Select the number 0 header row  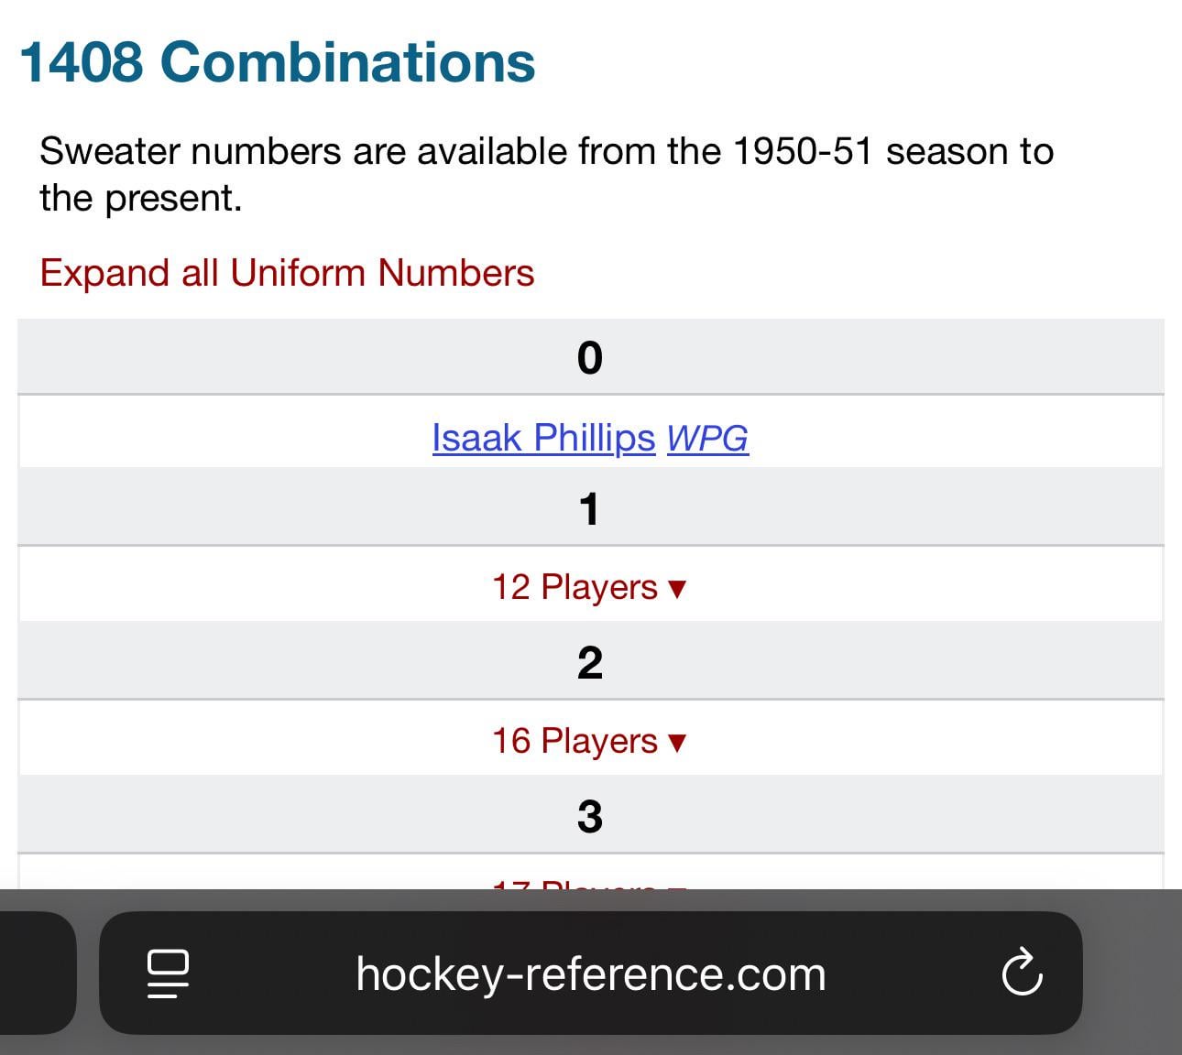pyautogui.click(x=590, y=357)
